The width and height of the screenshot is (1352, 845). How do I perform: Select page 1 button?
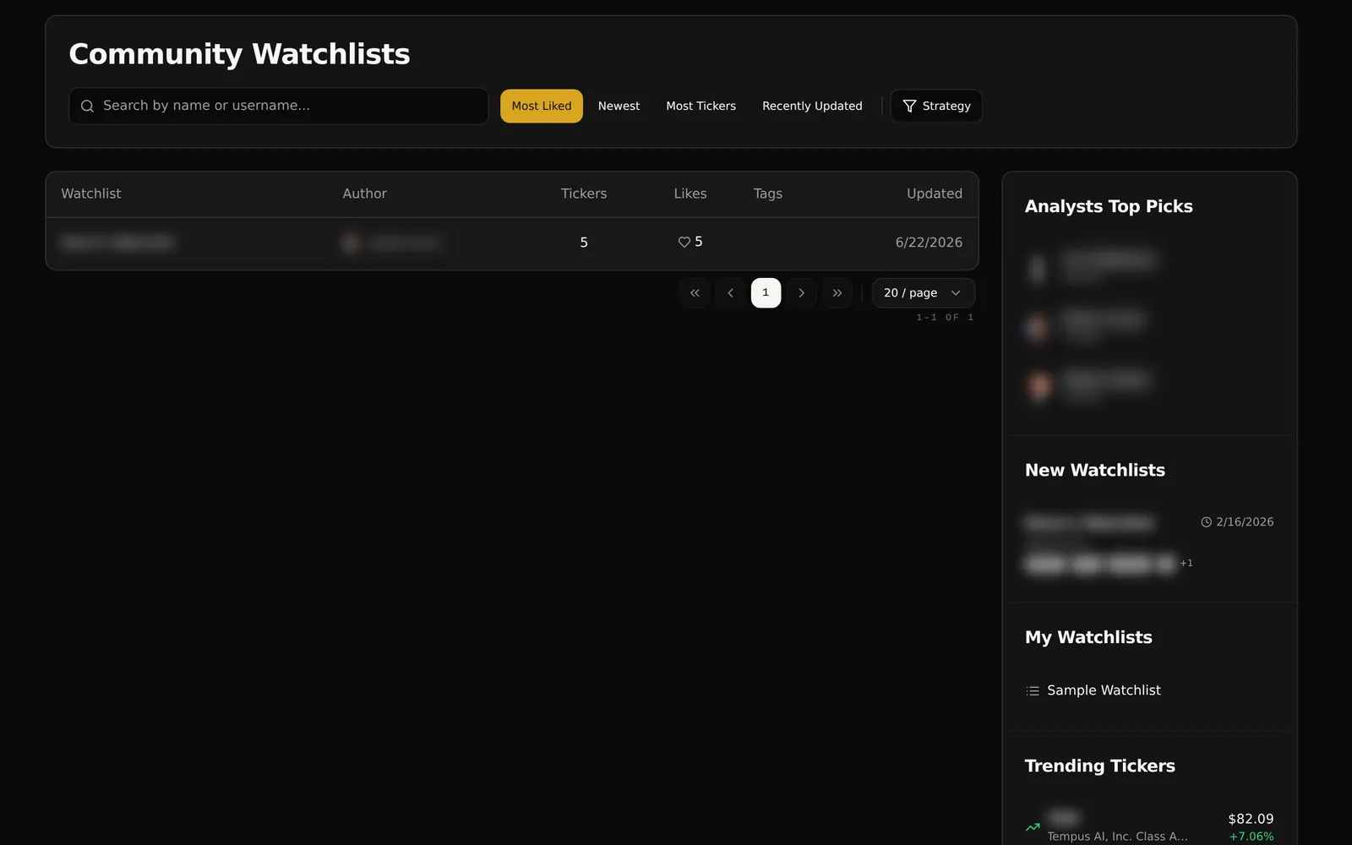tap(766, 293)
